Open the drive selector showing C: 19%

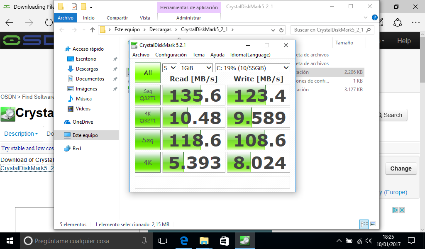point(252,68)
